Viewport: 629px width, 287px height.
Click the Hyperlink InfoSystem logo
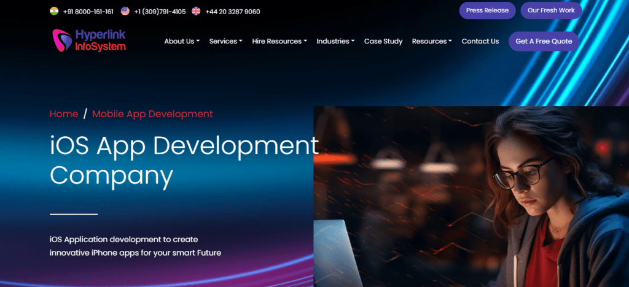click(x=89, y=40)
